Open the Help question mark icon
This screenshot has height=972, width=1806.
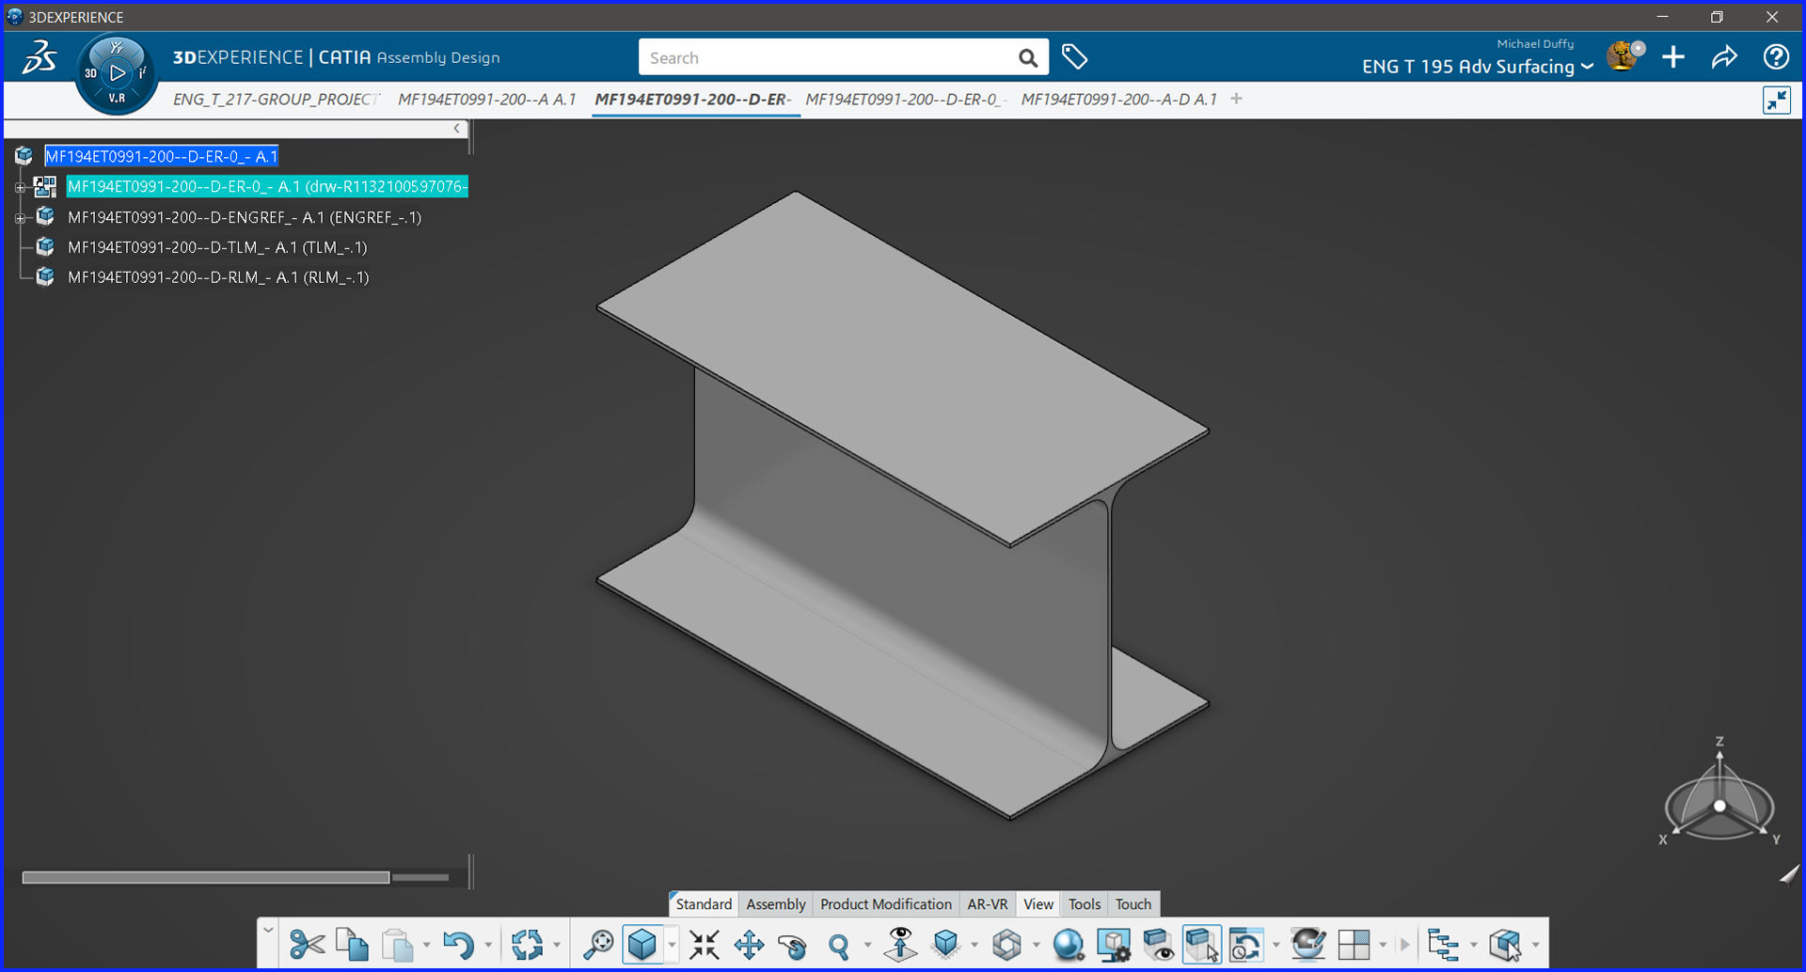pyautogui.click(x=1776, y=57)
